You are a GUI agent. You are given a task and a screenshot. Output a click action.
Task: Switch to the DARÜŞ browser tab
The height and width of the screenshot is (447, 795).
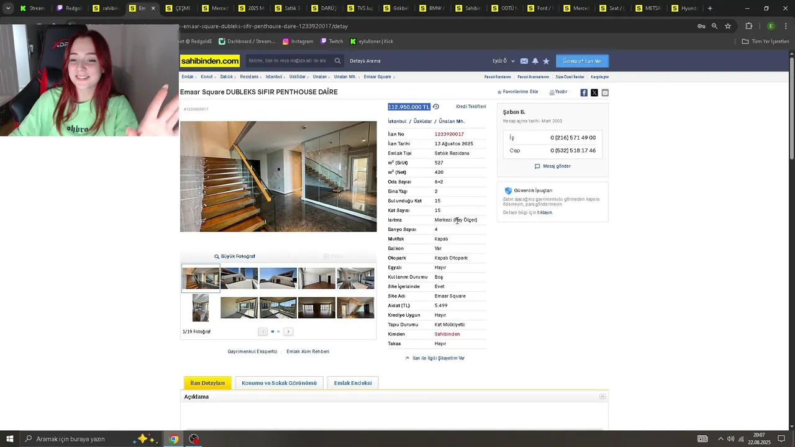click(x=324, y=8)
